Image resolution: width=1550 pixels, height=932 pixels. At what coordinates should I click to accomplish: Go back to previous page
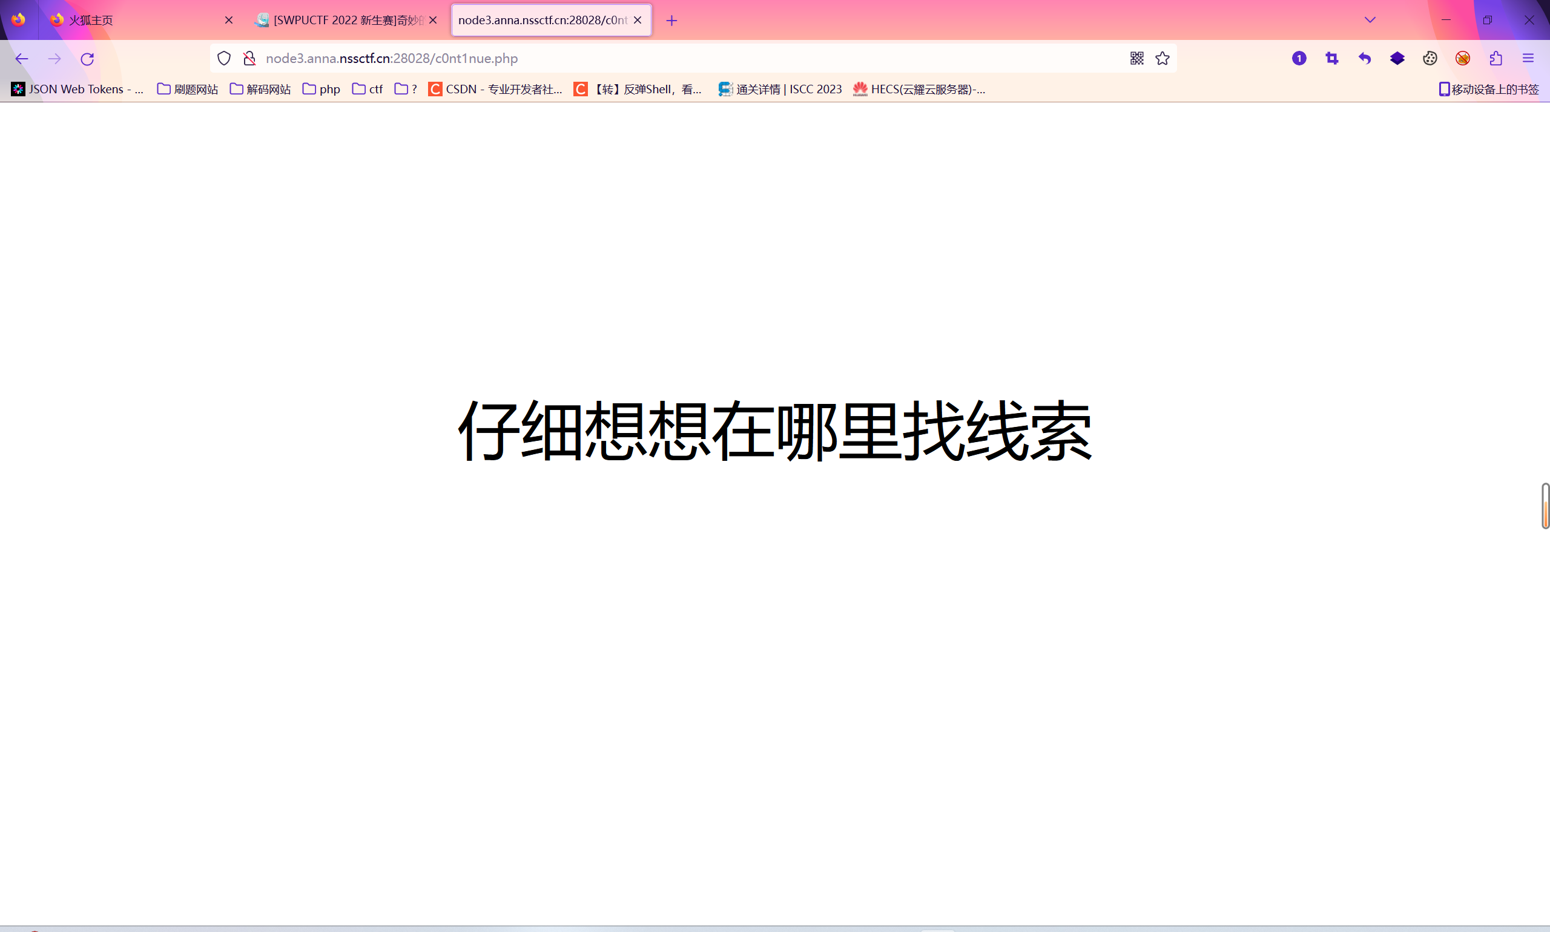[x=22, y=59]
